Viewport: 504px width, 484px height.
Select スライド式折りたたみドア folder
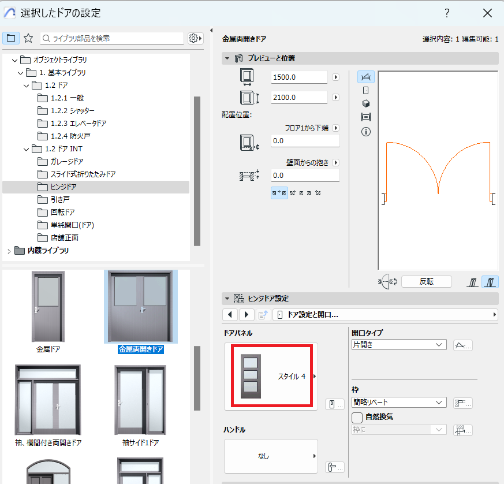[77, 174]
